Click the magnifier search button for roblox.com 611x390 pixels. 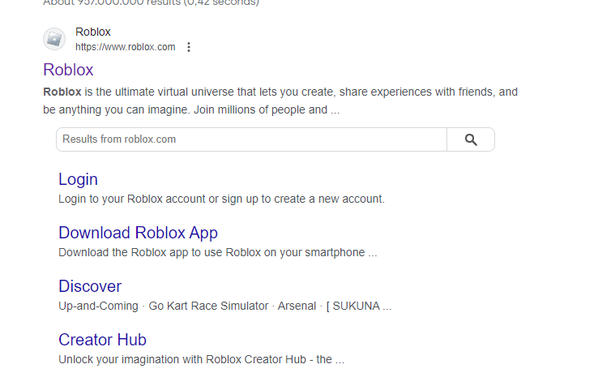(x=471, y=139)
